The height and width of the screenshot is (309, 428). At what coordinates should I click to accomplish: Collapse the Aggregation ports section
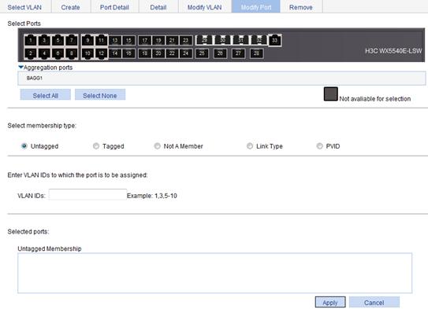pos(20,67)
